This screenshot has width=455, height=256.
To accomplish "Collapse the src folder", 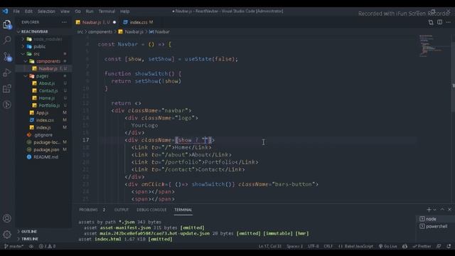I will (x=36, y=54).
